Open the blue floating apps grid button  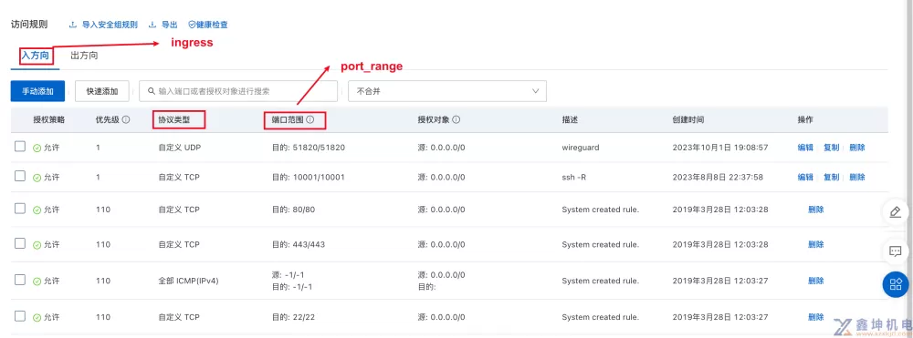[896, 284]
